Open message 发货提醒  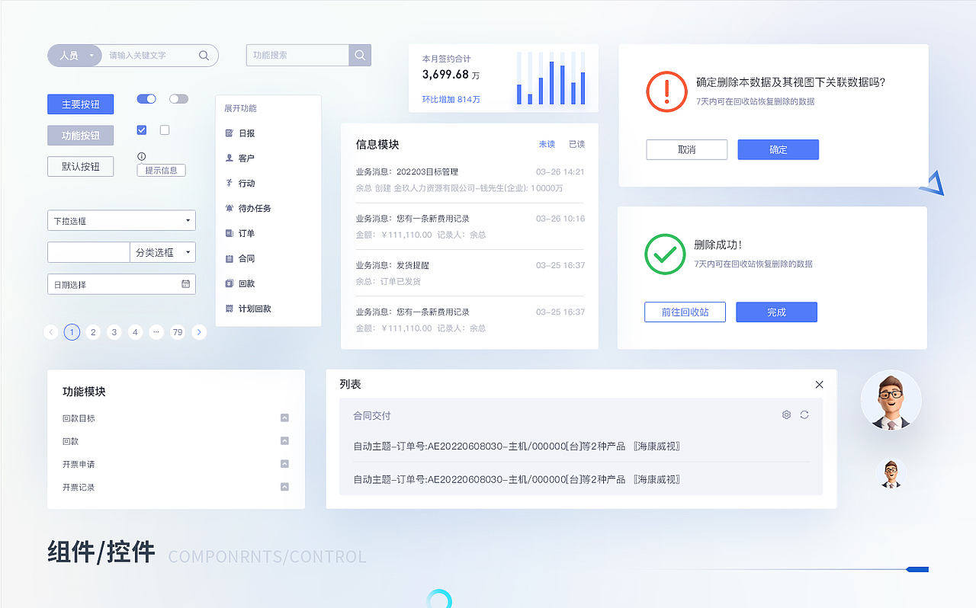(x=470, y=273)
